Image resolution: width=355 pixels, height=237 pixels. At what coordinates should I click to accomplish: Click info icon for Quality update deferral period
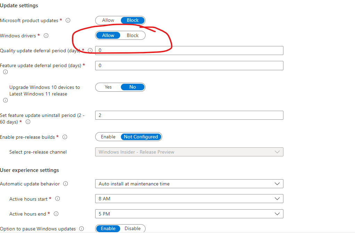pos(90,51)
